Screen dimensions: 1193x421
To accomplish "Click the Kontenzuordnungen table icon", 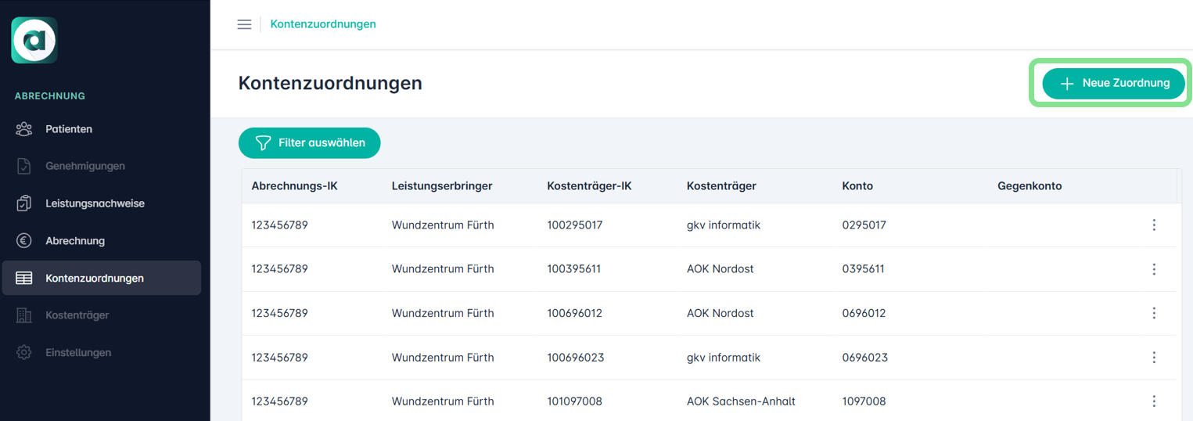I will pos(24,279).
